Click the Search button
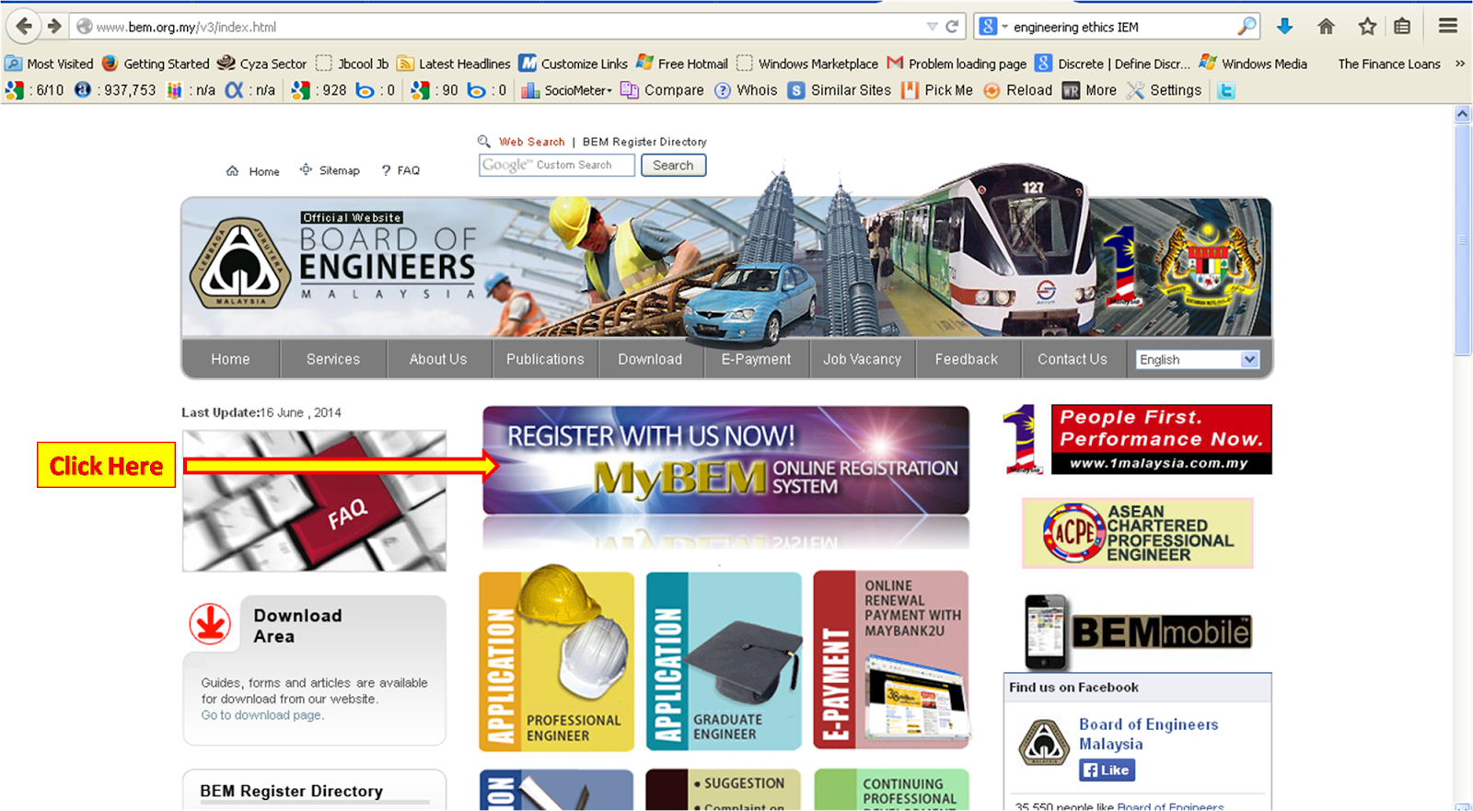 [x=673, y=165]
